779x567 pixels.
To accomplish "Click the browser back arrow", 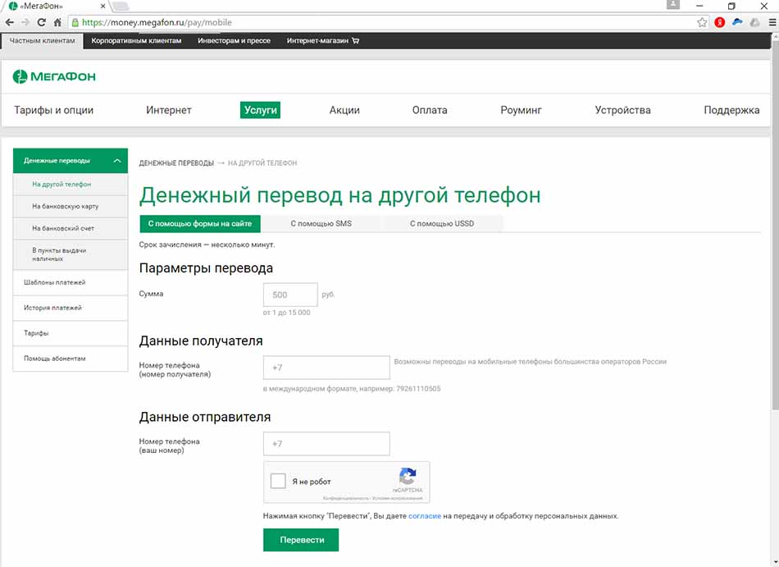I will pyautogui.click(x=10, y=22).
